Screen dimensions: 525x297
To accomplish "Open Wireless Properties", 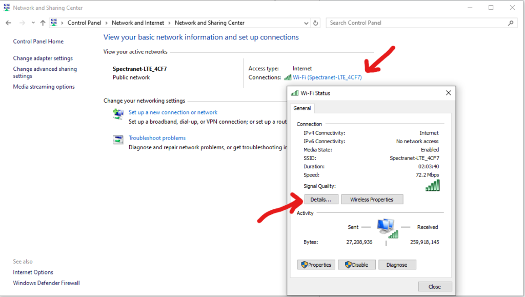I will (x=372, y=199).
